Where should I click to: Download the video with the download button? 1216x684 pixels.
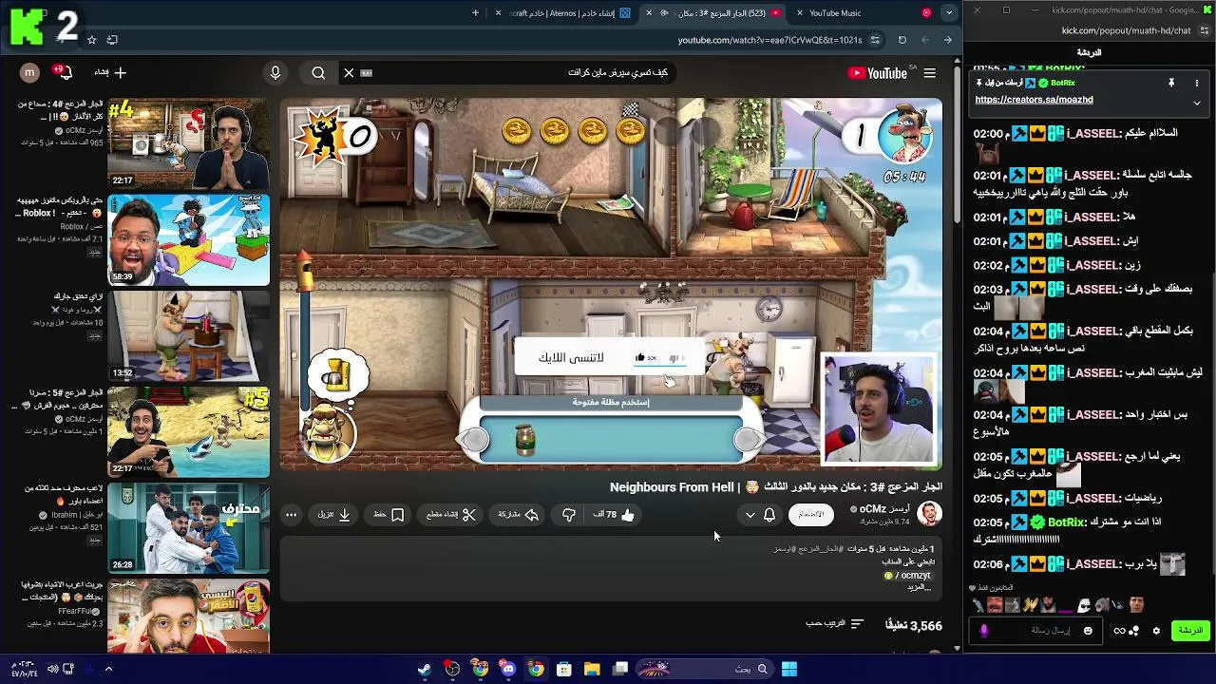[x=334, y=515]
